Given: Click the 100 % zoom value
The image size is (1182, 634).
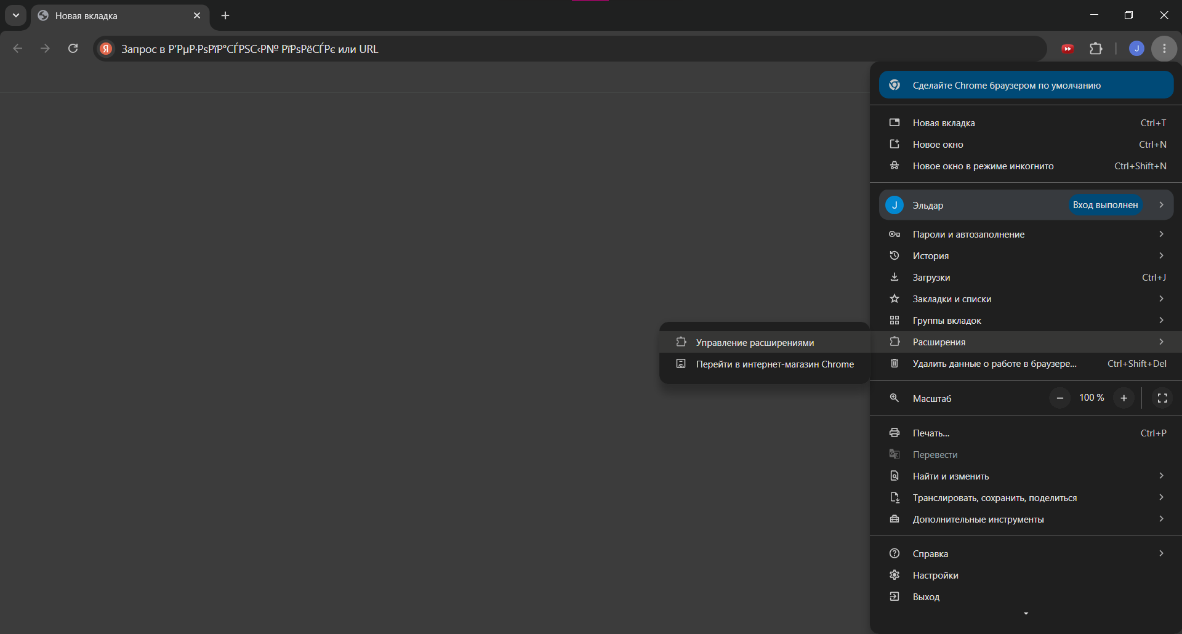Looking at the screenshot, I should point(1092,398).
